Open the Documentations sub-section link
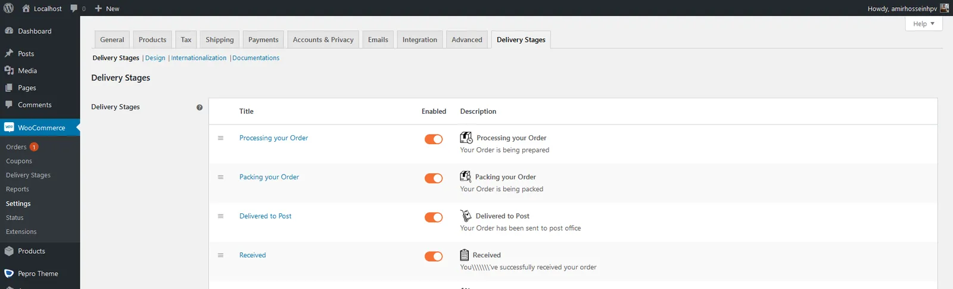 [256, 58]
